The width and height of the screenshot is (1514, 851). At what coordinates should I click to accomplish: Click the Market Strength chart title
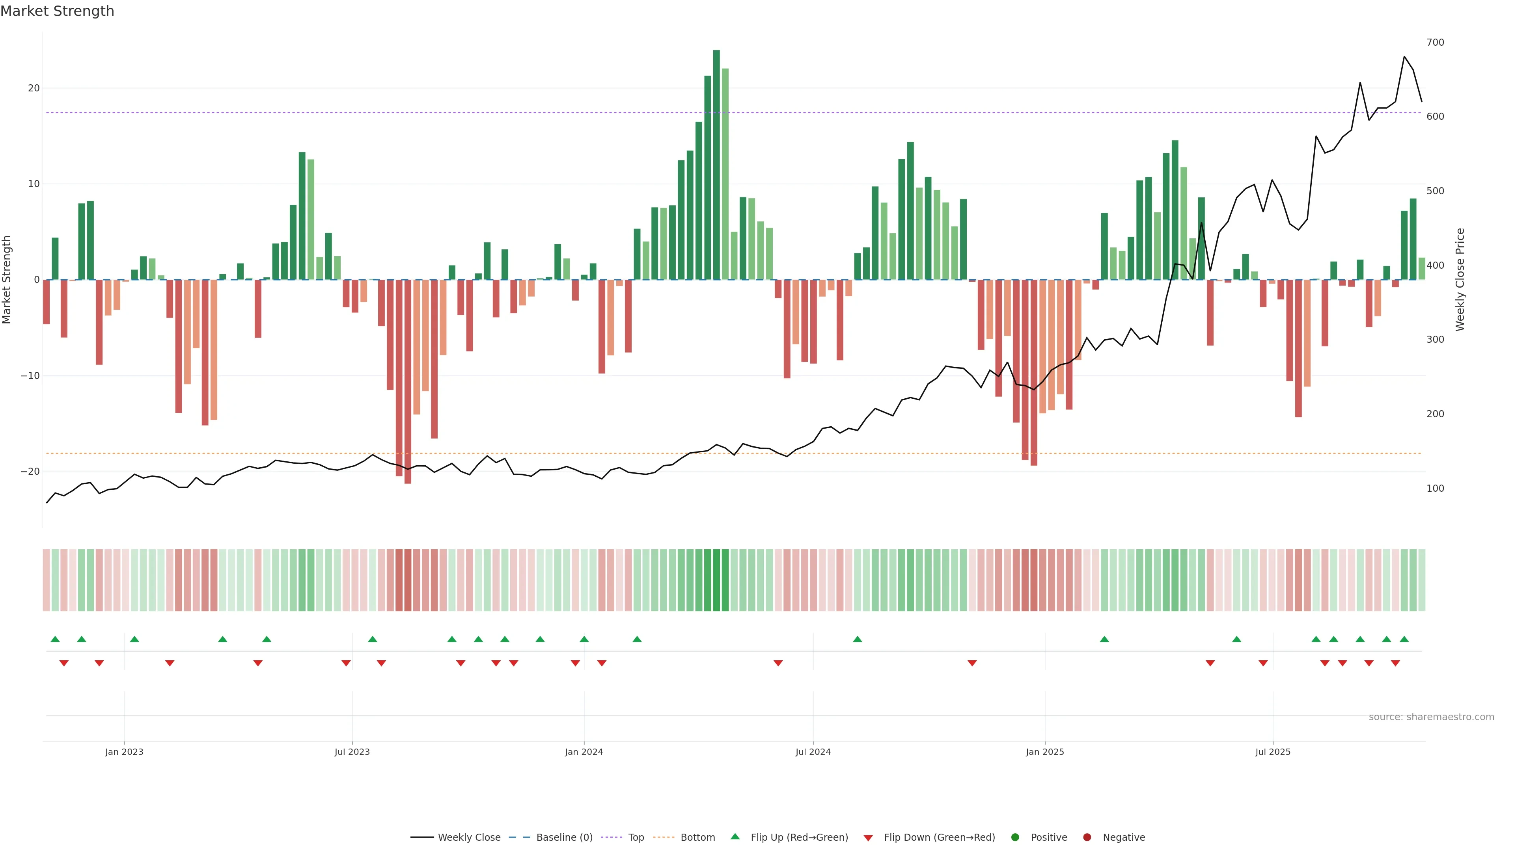(57, 11)
